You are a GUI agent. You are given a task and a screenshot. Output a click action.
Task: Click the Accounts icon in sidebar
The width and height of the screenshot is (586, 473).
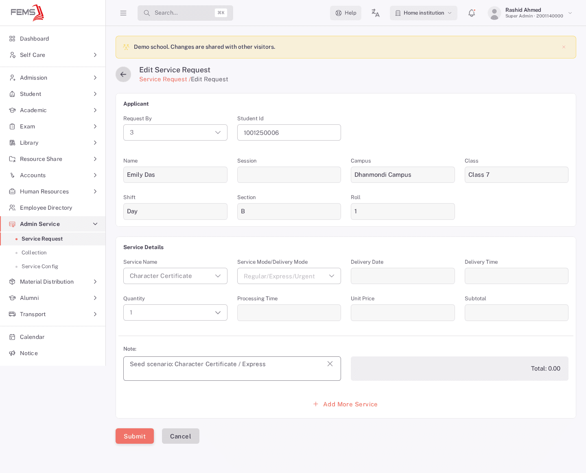click(x=12, y=175)
